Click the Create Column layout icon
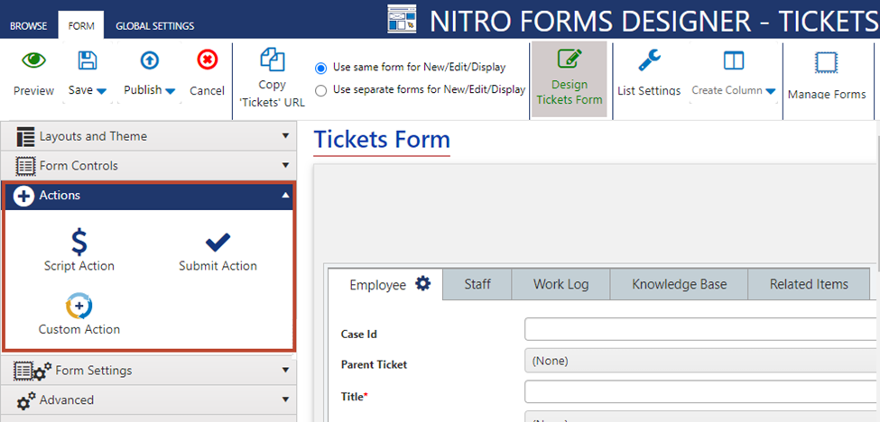The width and height of the screenshot is (880, 422). (x=734, y=60)
